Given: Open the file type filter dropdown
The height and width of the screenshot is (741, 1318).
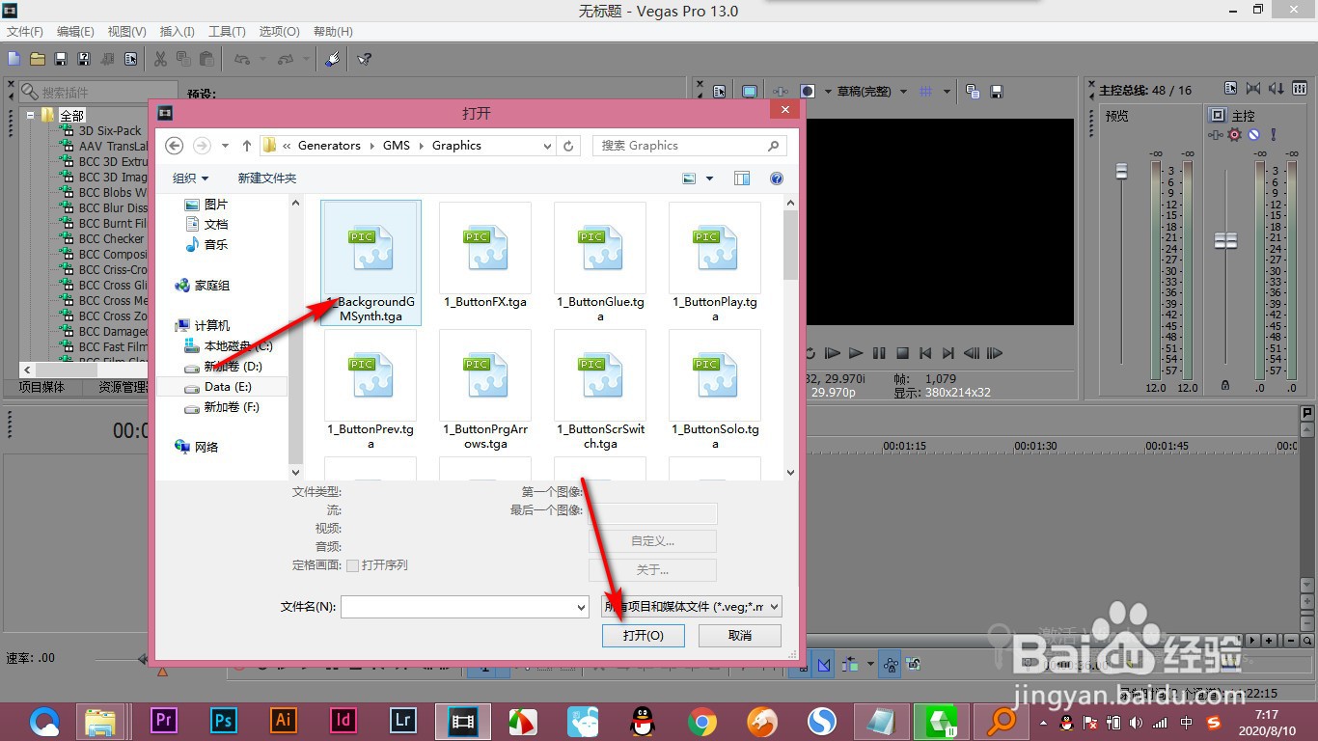Looking at the screenshot, I should (x=691, y=607).
